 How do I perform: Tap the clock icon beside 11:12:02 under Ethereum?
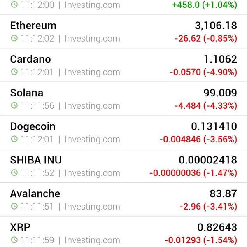pyautogui.click(x=14, y=38)
